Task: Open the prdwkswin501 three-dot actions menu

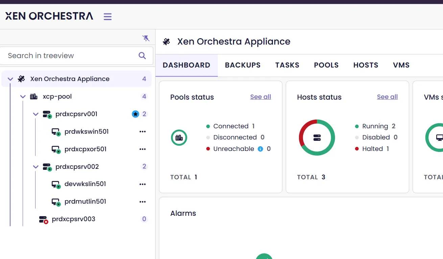Action: coord(142,132)
